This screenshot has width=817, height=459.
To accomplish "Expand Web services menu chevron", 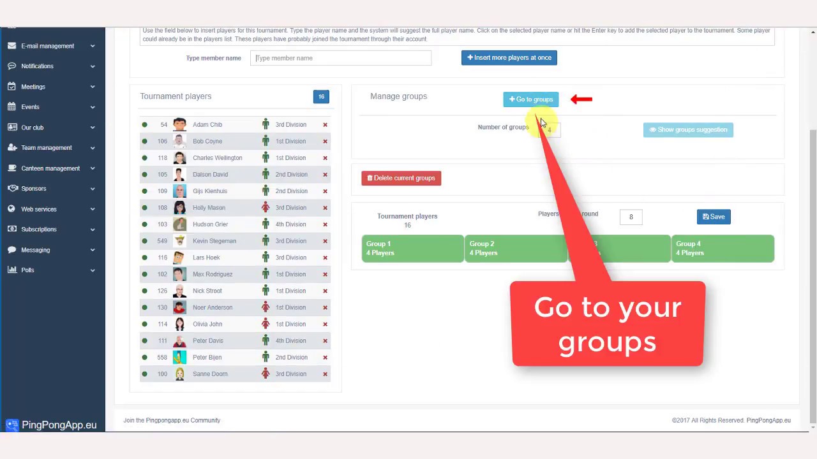I will (x=93, y=209).
